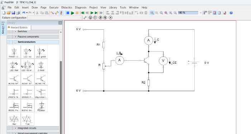Viewport: 251px width, 134px height.
Task: Click the zoom in magnifier icon
Action: (171, 13)
